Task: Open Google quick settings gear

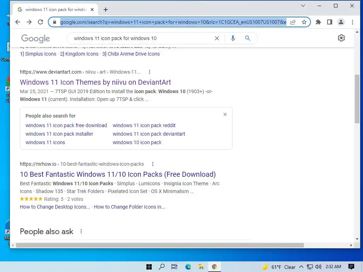Action: (341, 38)
